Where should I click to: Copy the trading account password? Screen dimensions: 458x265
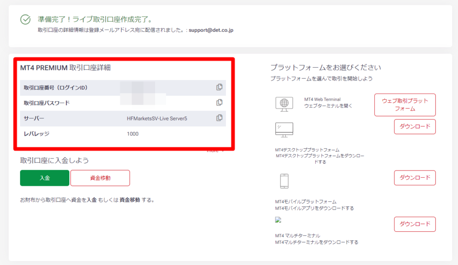(x=219, y=103)
